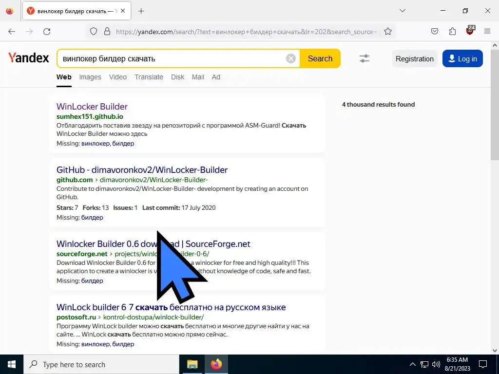This screenshot has width=499, height=374.
Task: Open the volume speaker tray icon
Action: (x=436, y=364)
